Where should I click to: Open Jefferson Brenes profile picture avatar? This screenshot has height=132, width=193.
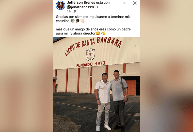pyautogui.click(x=60, y=5)
